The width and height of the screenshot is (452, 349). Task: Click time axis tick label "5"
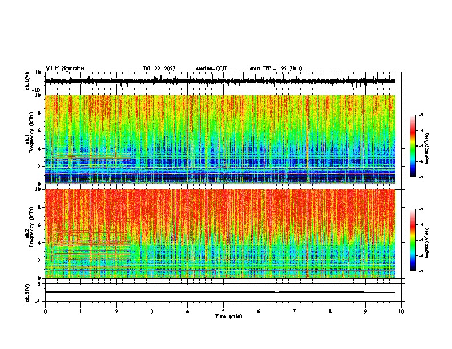[x=223, y=311]
